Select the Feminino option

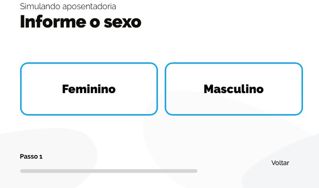[x=89, y=89]
